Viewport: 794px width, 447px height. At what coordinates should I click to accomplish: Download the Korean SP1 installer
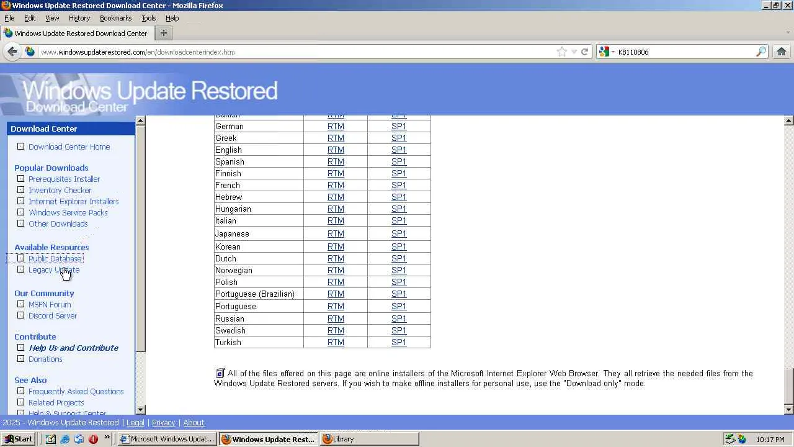399,247
